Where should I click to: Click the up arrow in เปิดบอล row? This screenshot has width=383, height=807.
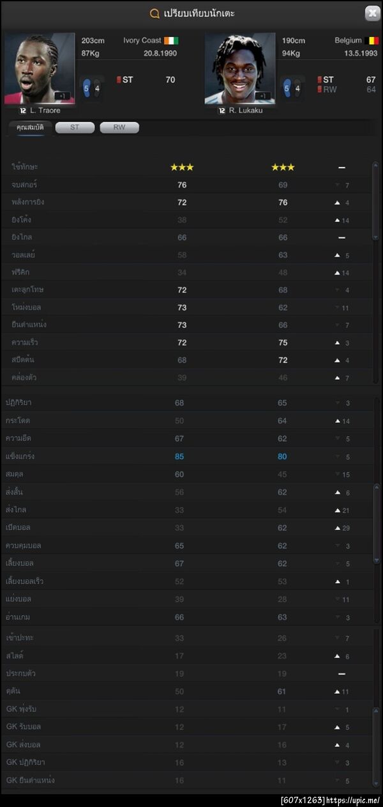tap(338, 528)
